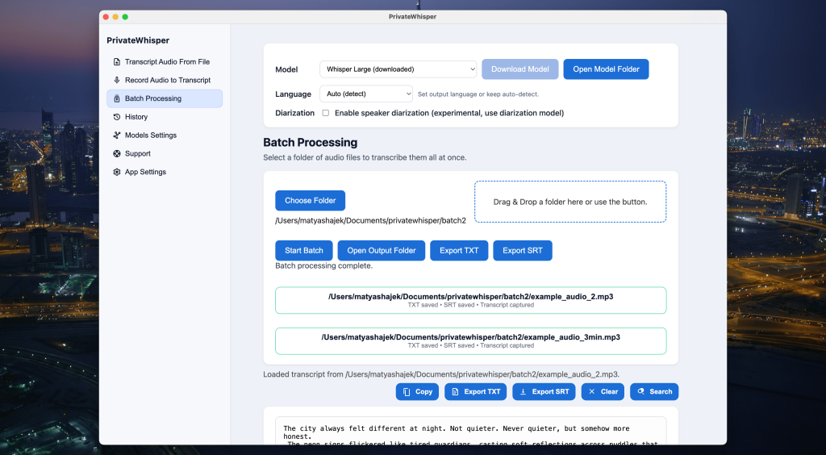The height and width of the screenshot is (455, 826).
Task: Click the Support lifebuoy icon in sidebar
Action: 117,154
